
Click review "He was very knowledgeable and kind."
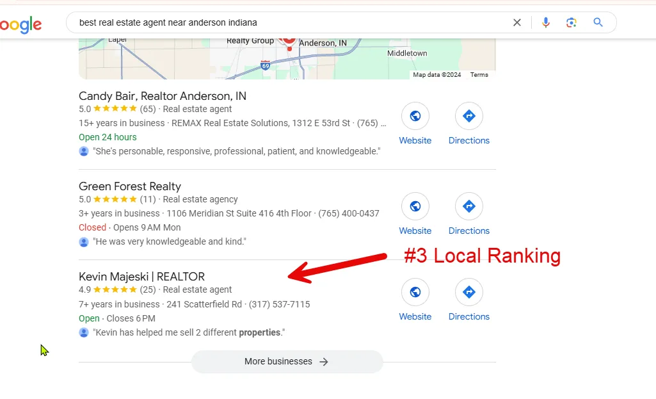(170, 241)
